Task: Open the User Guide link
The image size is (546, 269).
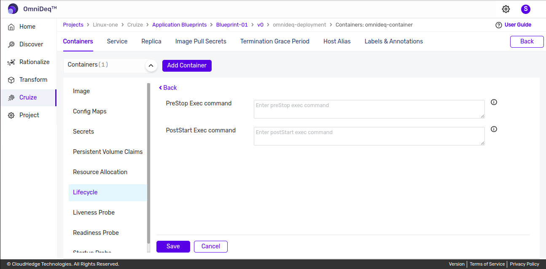Action: click(x=518, y=25)
